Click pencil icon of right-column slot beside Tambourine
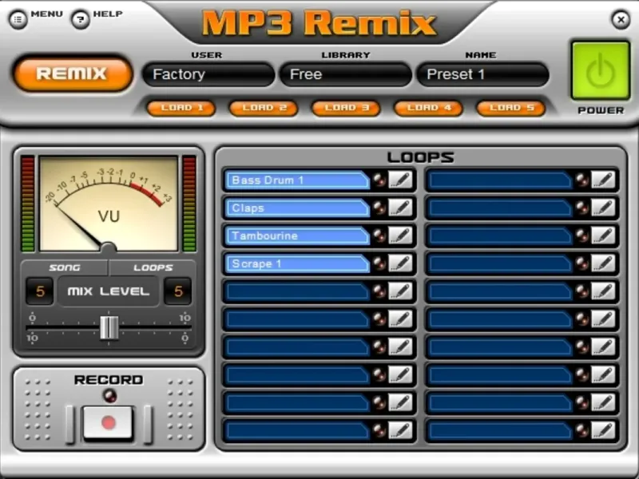Screen dimensions: 639x479 pos(603,236)
